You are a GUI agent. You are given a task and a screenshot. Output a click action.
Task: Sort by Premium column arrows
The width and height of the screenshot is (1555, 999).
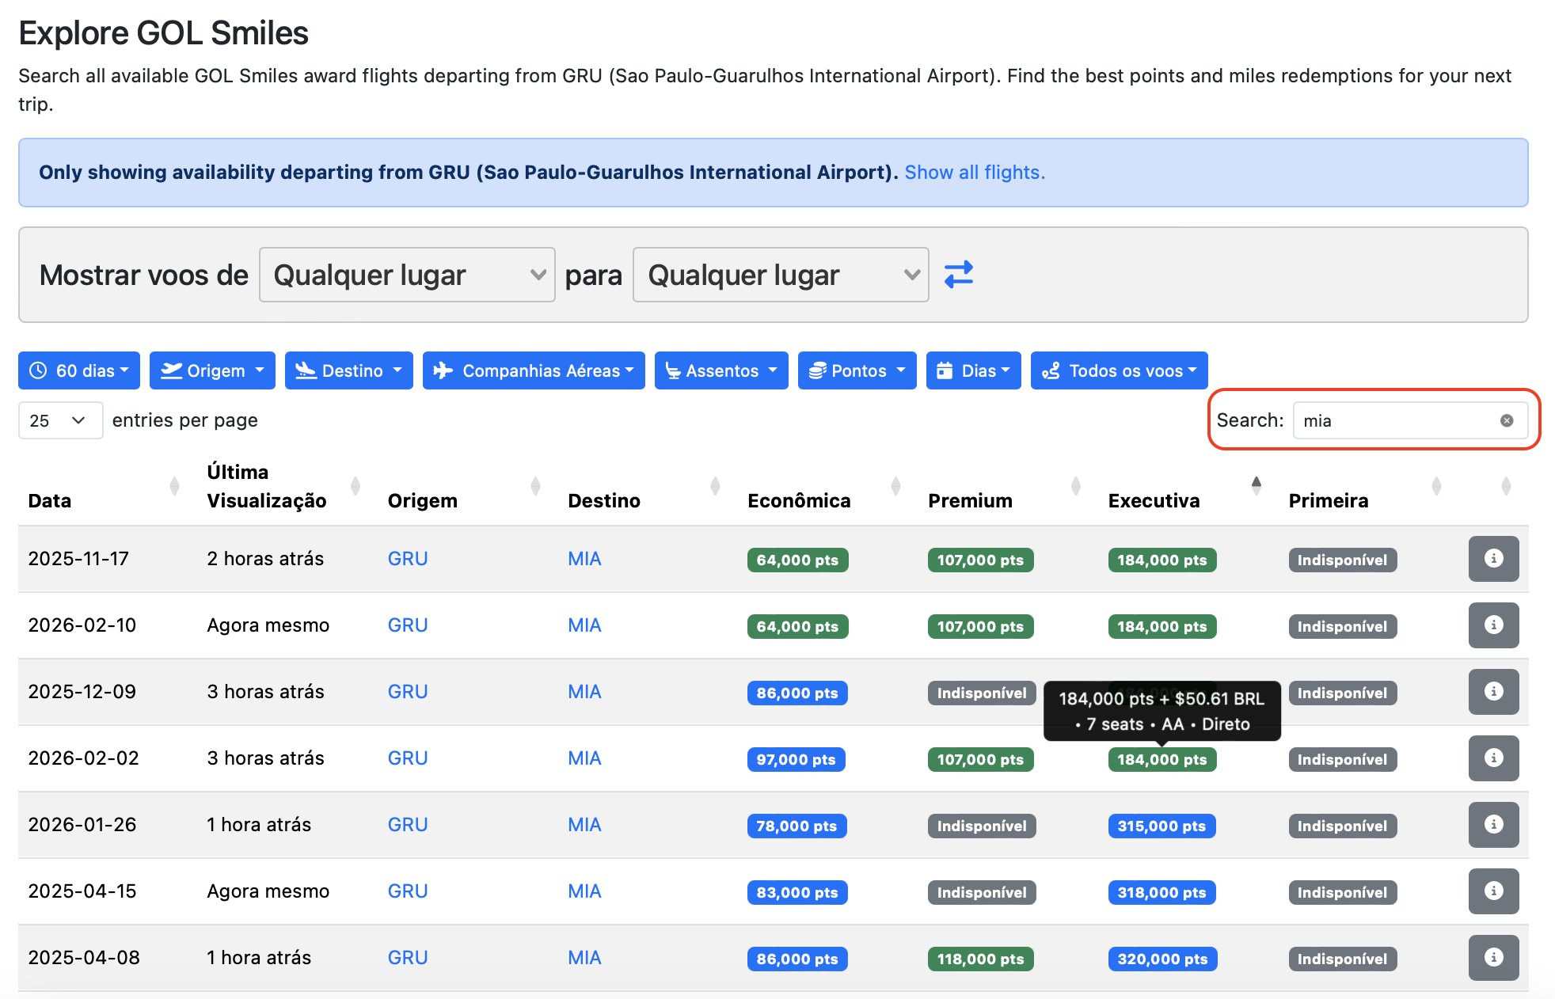1075,486
